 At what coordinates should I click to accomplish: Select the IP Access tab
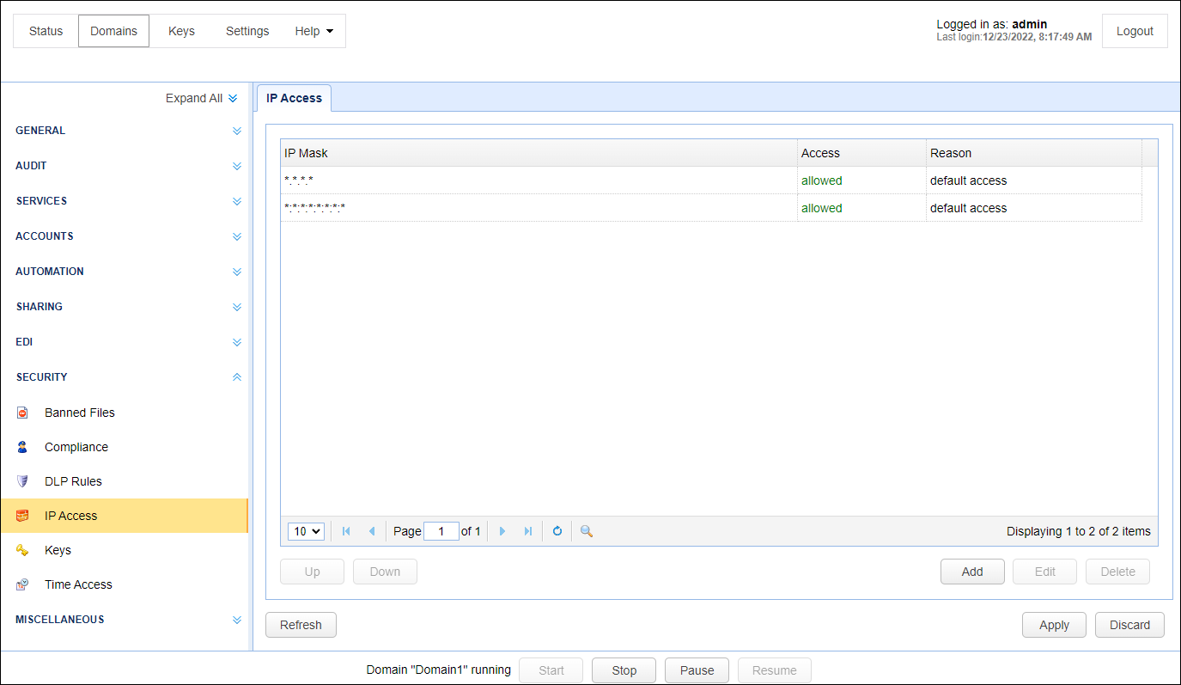(x=294, y=98)
